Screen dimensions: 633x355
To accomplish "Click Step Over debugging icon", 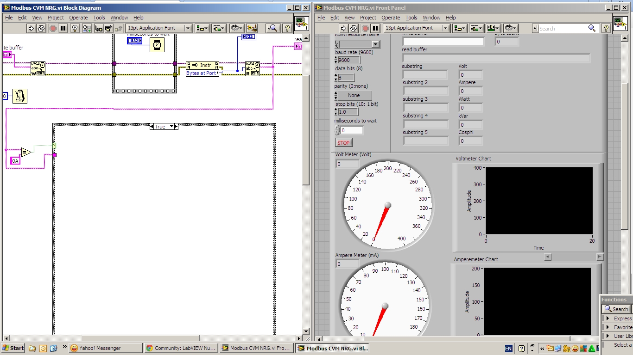I will tap(109, 28).
